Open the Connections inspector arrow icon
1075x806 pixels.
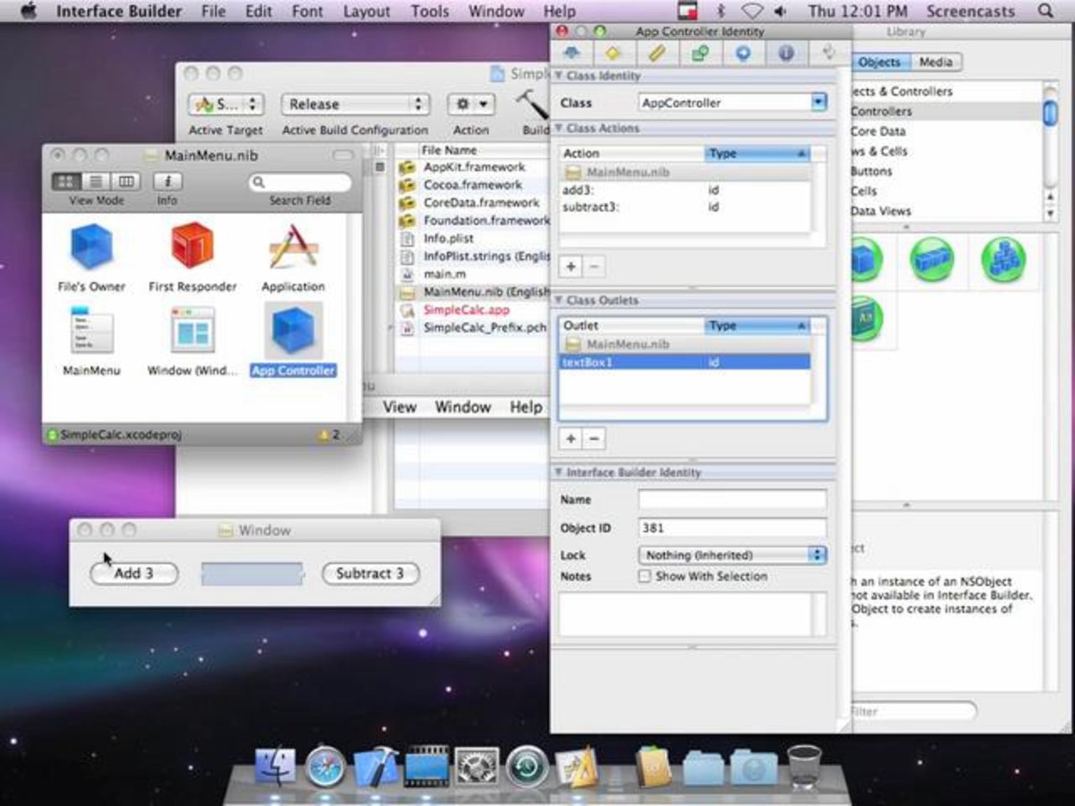[743, 52]
